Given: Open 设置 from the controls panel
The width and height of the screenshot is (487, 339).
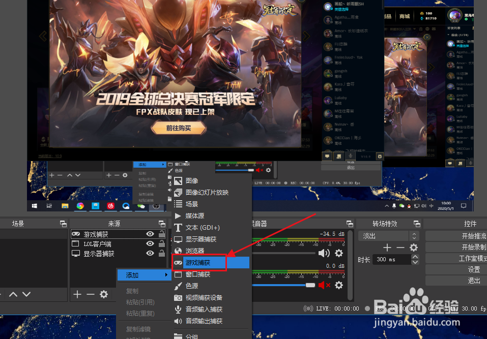Looking at the screenshot, I should click(x=456, y=269).
